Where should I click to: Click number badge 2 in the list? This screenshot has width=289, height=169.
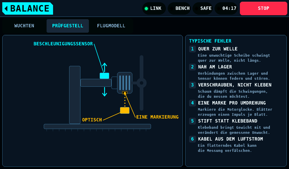click(x=192, y=67)
